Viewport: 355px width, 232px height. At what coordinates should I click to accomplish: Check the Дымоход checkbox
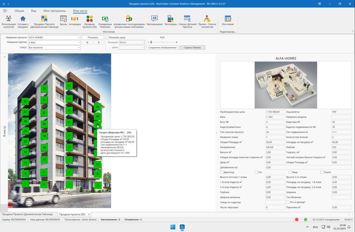click(x=222, y=172)
